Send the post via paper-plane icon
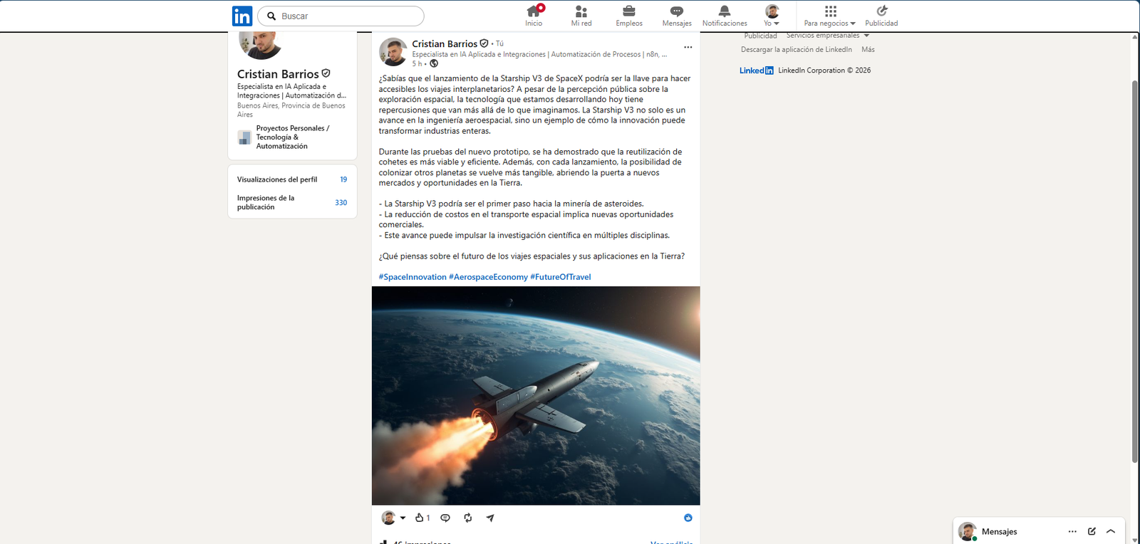This screenshot has height=544, width=1140. point(490,518)
